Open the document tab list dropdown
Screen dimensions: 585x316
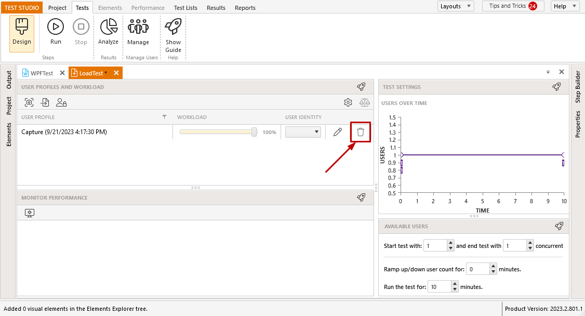[x=548, y=72]
